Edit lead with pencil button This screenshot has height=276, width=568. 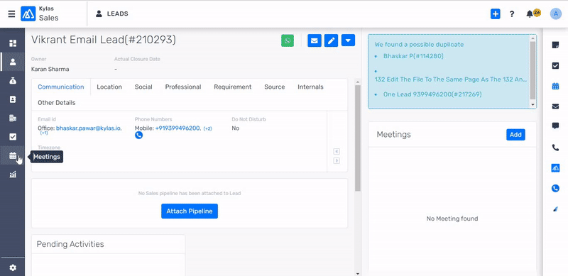tap(331, 40)
